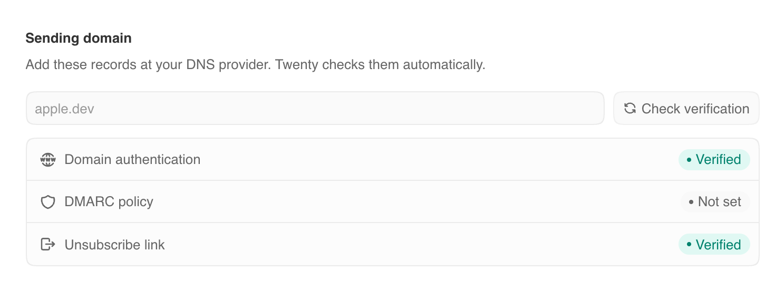This screenshot has width=775, height=290.
Task: Open the Unsubscribe link label
Action: [x=114, y=245]
